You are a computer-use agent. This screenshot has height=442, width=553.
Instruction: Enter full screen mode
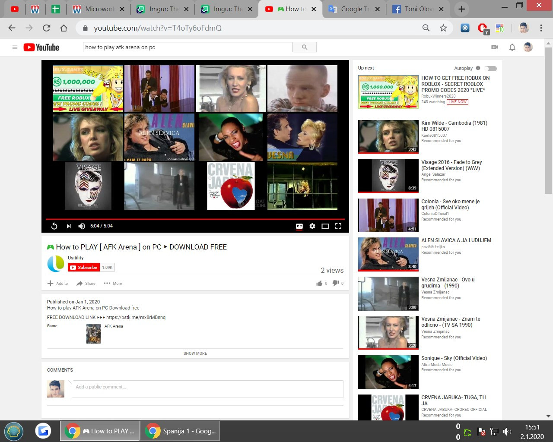[338, 226]
